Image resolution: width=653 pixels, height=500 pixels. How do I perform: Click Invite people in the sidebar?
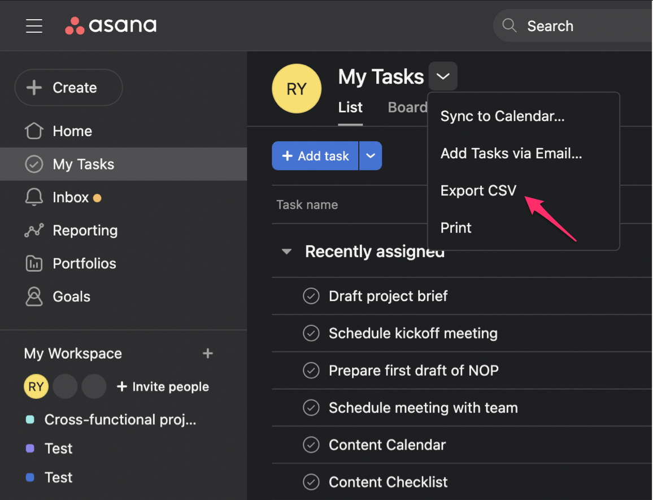point(163,386)
